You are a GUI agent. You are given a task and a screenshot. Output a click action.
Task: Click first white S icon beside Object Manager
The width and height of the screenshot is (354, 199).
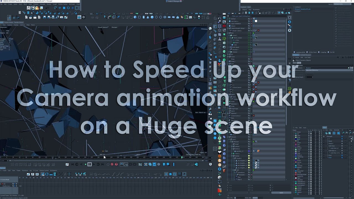point(290,17)
